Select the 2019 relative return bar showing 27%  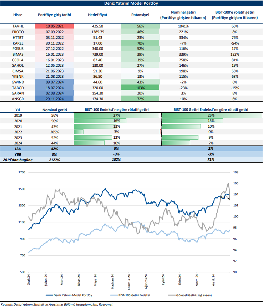click(x=116, y=115)
